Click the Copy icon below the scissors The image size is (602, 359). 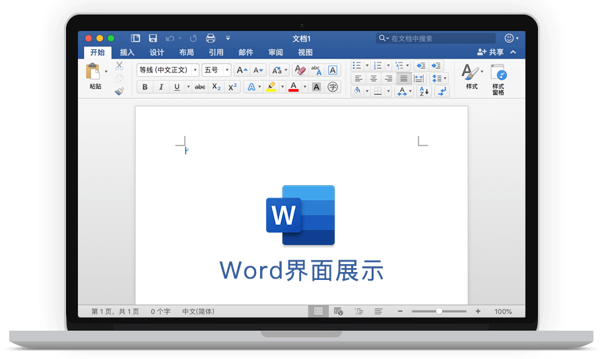[x=119, y=78]
